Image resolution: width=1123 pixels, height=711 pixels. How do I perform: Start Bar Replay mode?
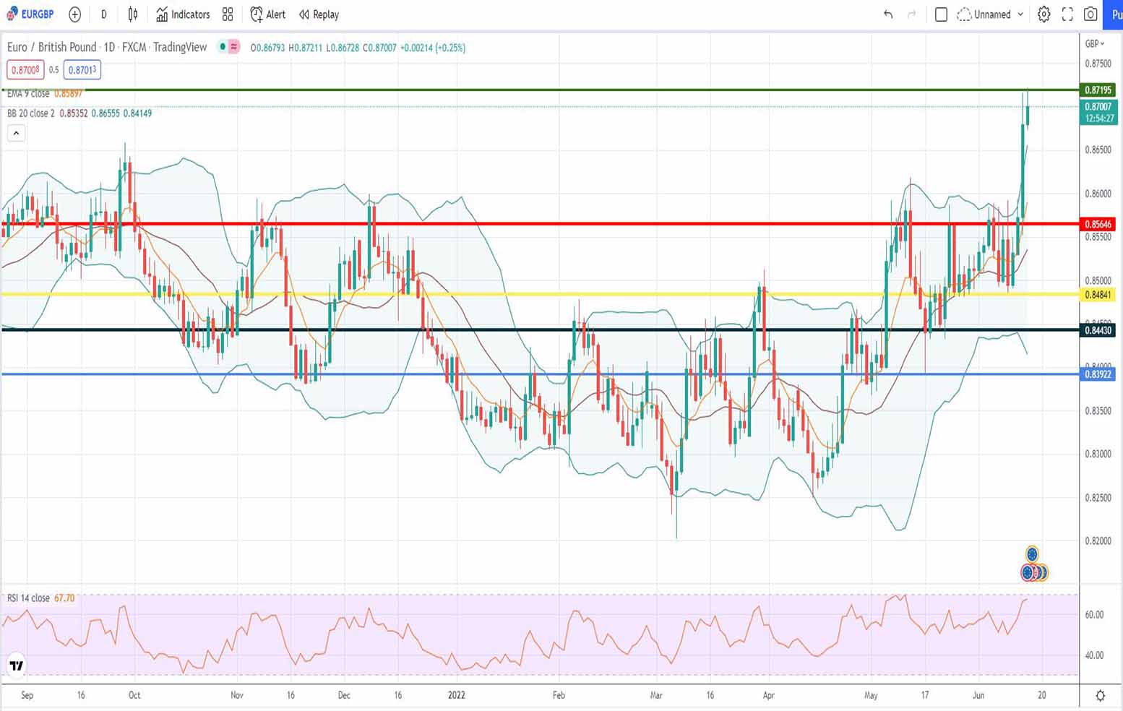point(319,14)
